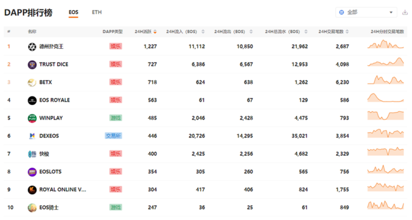The image size is (412, 220).
Task: Click the EOS ROYALE logo icon
Action: (32, 100)
